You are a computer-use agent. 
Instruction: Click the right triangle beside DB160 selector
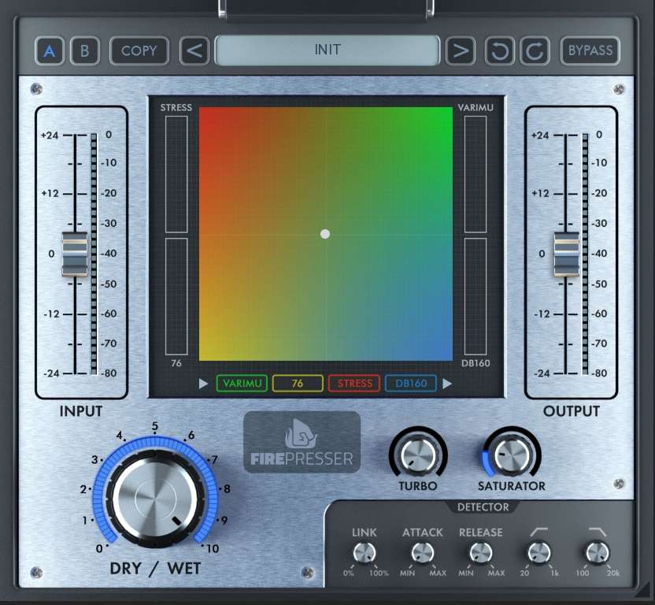pos(448,384)
